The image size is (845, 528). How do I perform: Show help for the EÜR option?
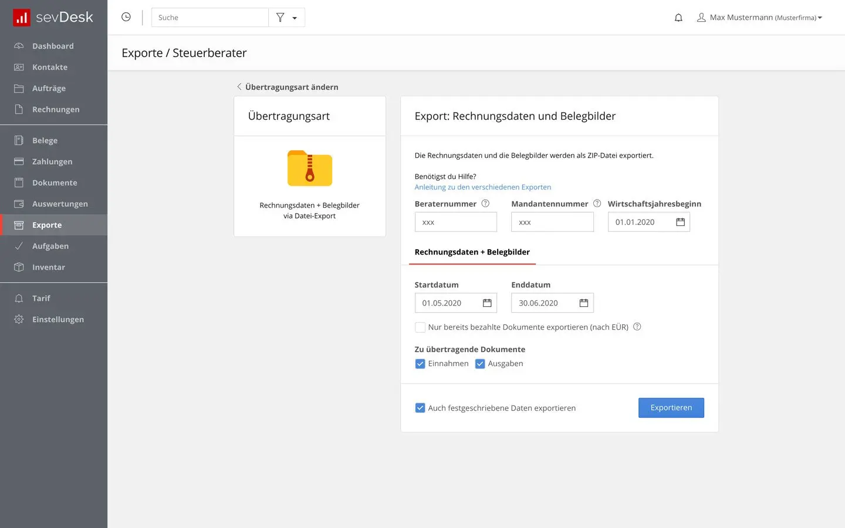(x=637, y=327)
